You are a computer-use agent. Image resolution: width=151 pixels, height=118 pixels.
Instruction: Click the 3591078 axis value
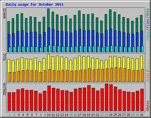coord(4,89)
